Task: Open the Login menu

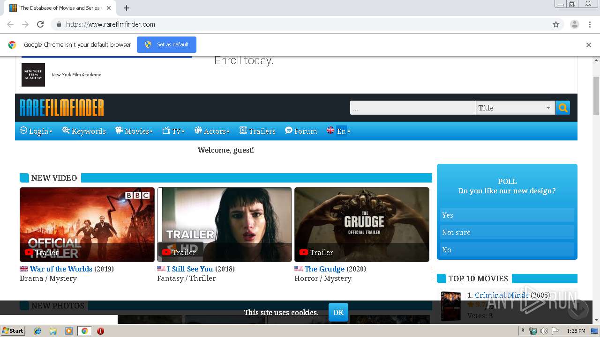Action: (x=36, y=131)
